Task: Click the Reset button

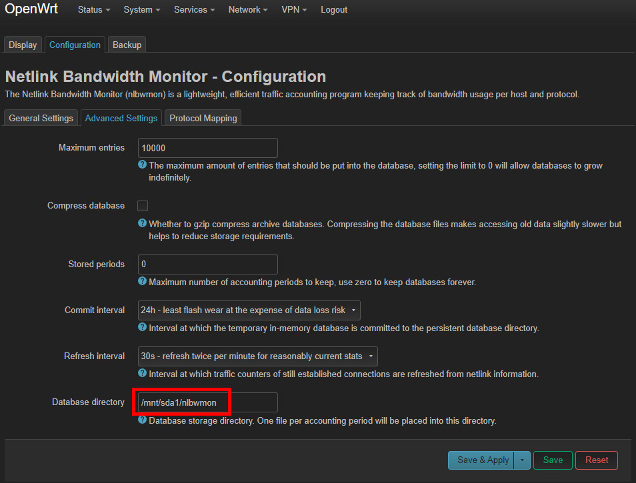Action: coord(597,460)
